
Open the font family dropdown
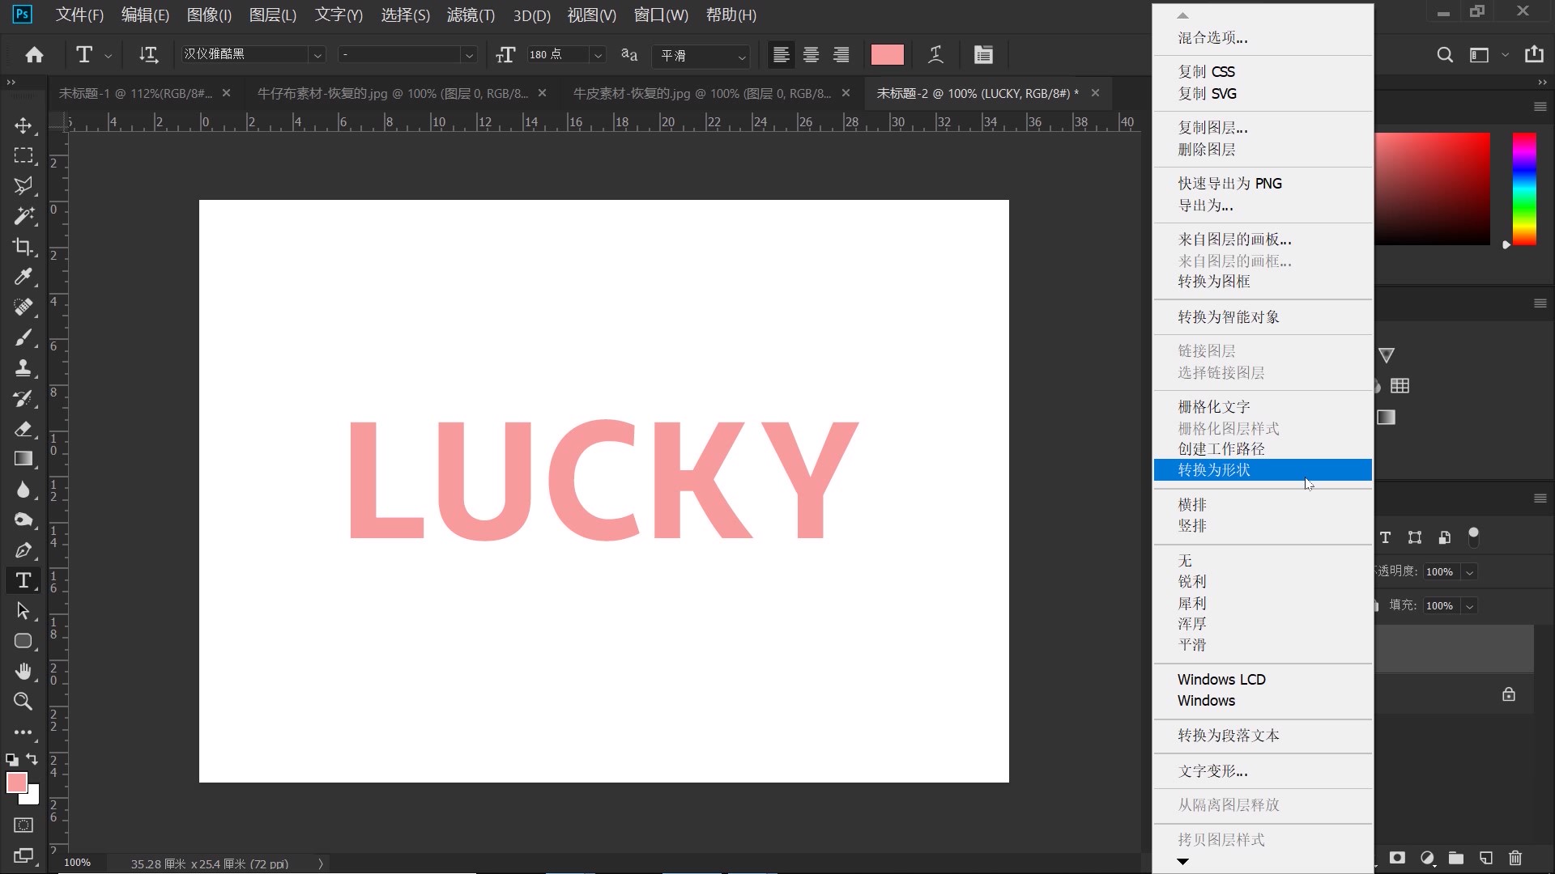pyautogui.click(x=317, y=55)
